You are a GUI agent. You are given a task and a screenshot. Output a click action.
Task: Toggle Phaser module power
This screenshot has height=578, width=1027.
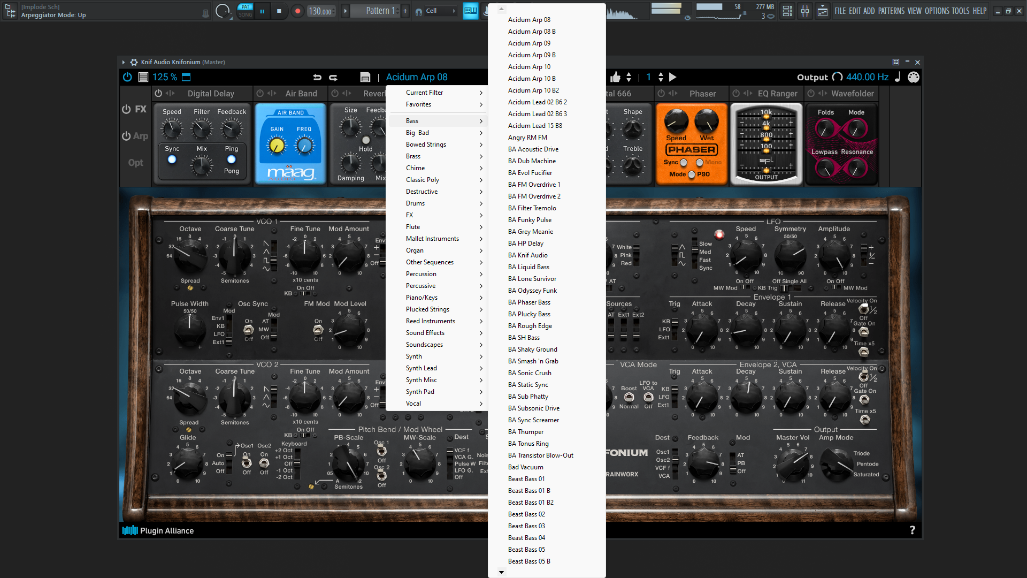pos(661,93)
